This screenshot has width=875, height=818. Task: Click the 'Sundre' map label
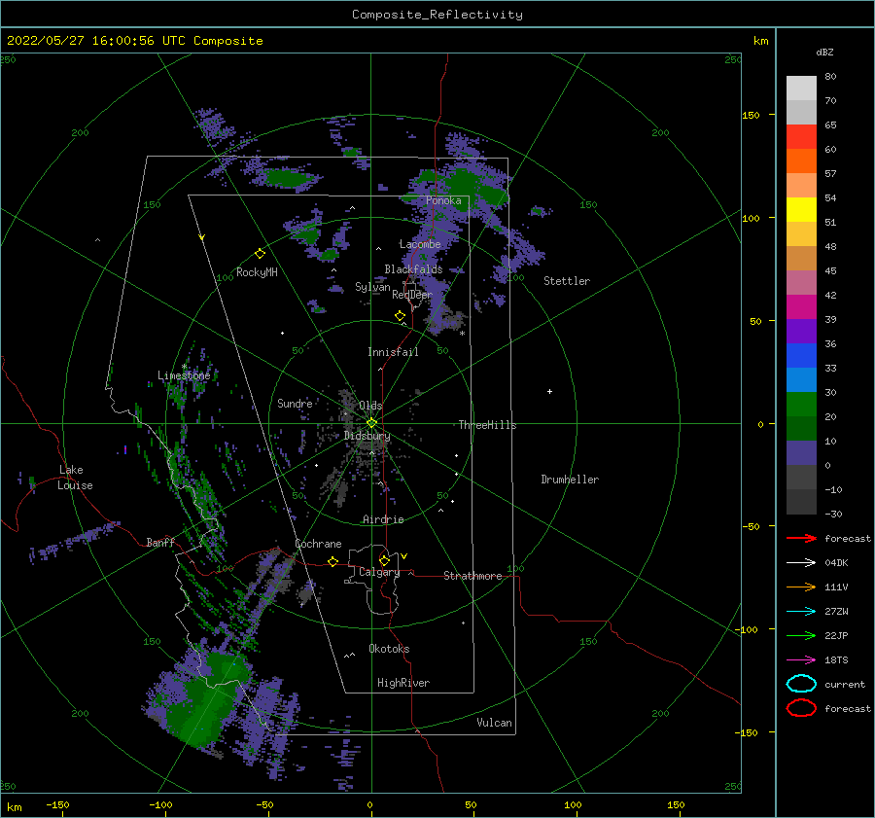point(295,403)
